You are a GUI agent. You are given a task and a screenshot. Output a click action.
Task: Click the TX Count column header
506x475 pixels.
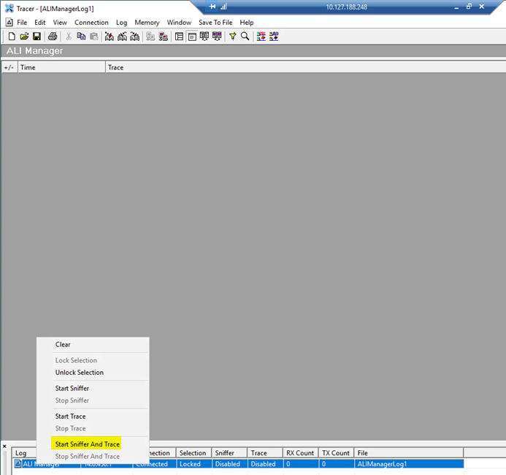pyautogui.click(x=337, y=453)
